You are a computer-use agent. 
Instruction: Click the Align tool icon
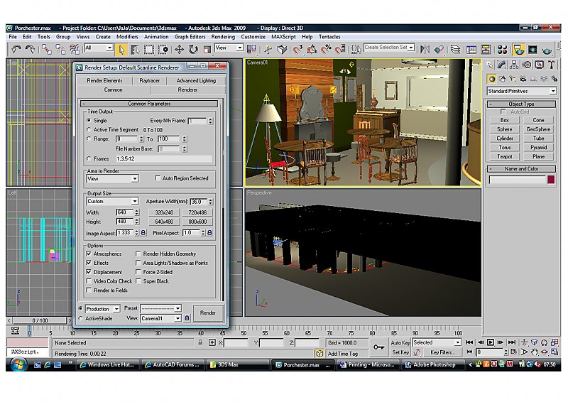(x=439, y=49)
